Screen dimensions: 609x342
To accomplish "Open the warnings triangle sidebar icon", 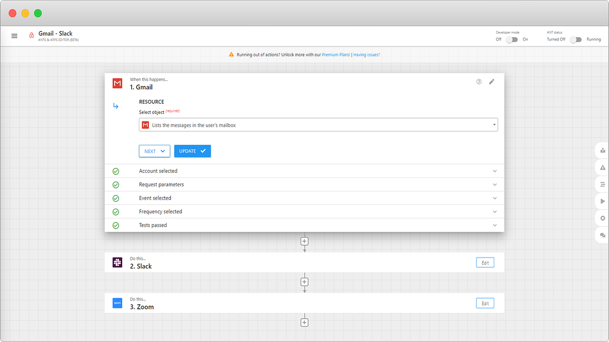I will pos(603,168).
